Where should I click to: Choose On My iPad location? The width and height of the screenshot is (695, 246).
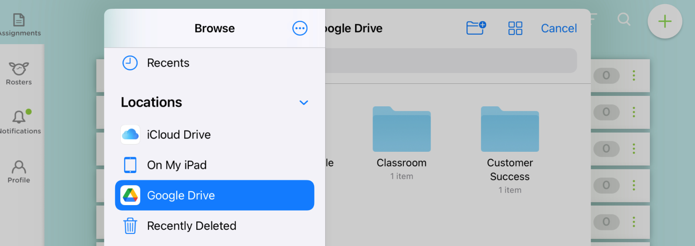click(177, 165)
